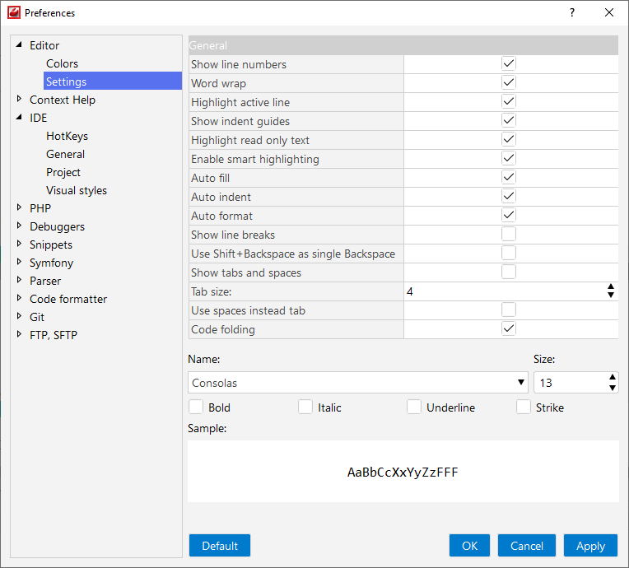Enable Use Shift+Backspace as single Backspace
This screenshot has height=568, width=629.
pos(509,253)
